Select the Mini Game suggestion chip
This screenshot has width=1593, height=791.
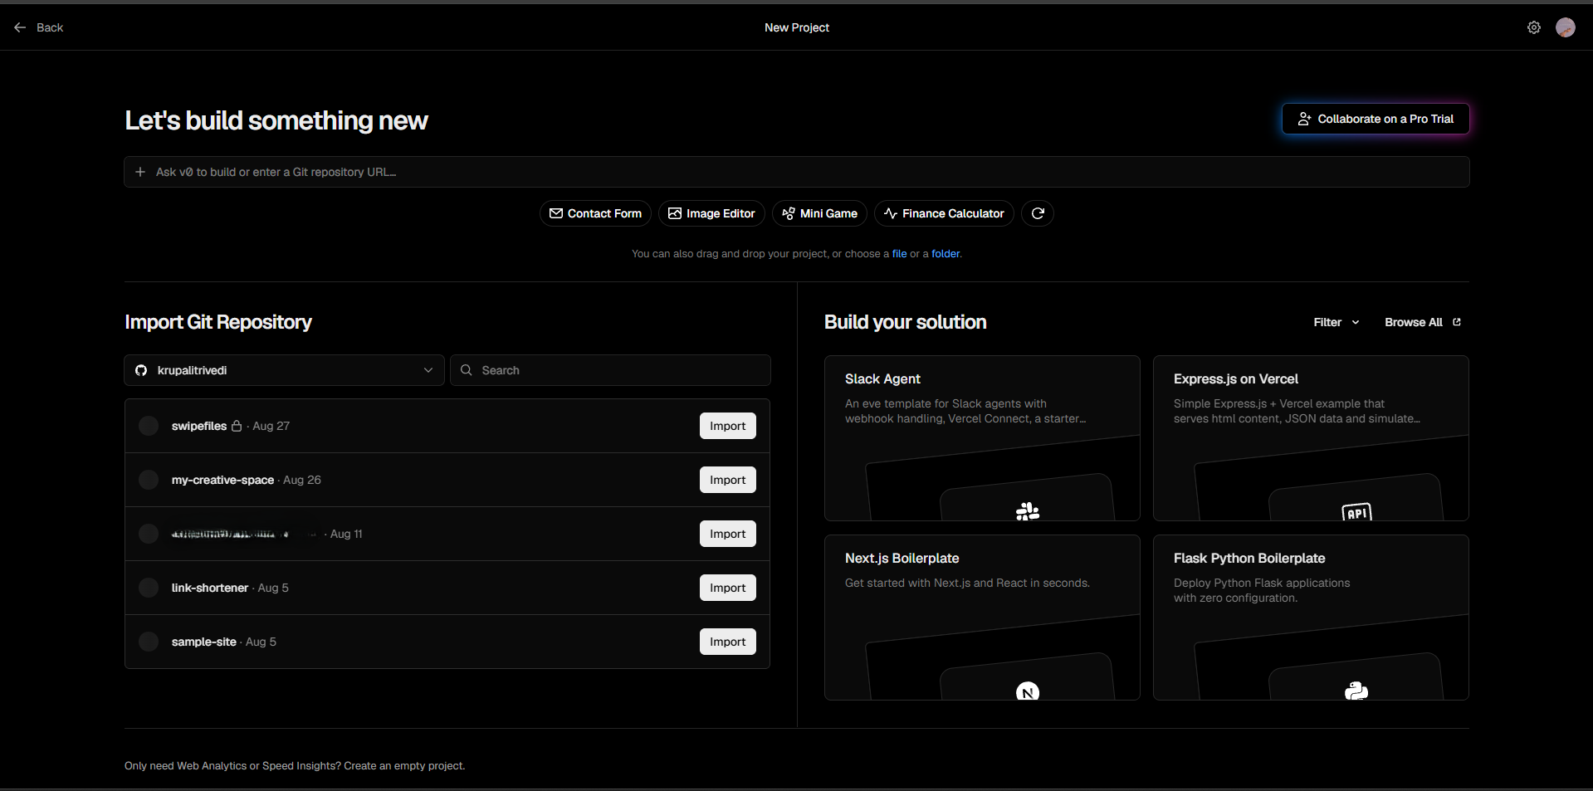[819, 213]
